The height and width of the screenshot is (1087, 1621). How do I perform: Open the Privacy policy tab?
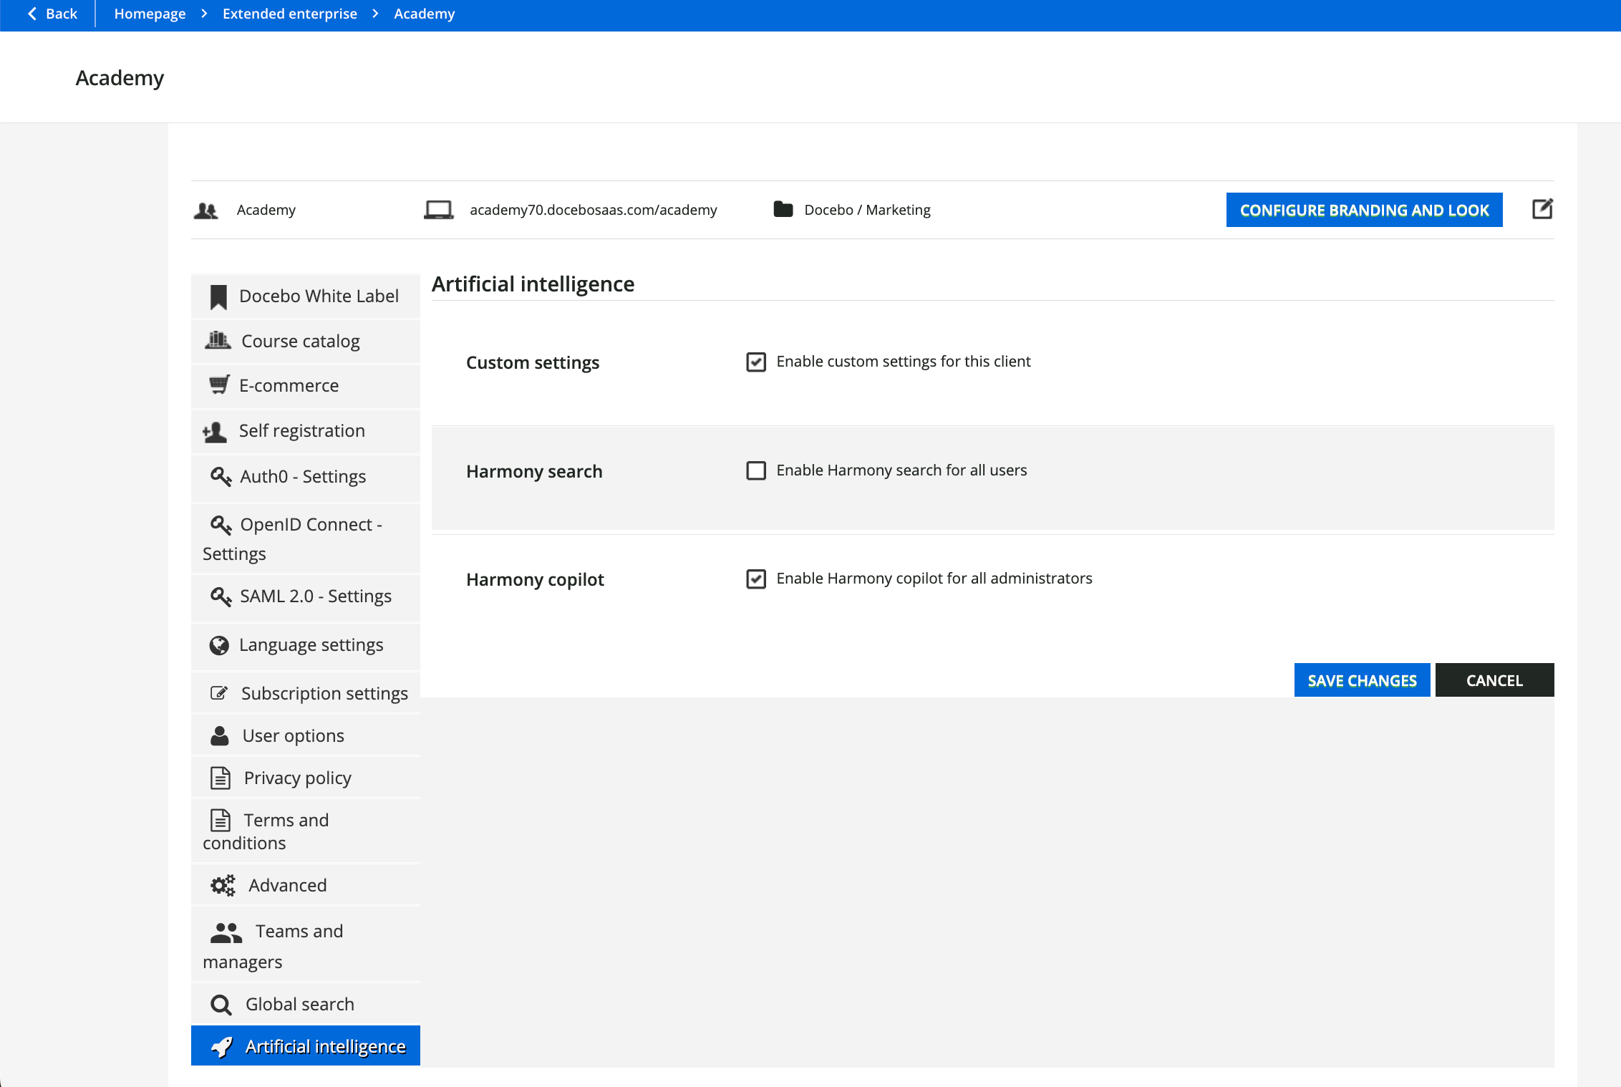pyautogui.click(x=297, y=778)
